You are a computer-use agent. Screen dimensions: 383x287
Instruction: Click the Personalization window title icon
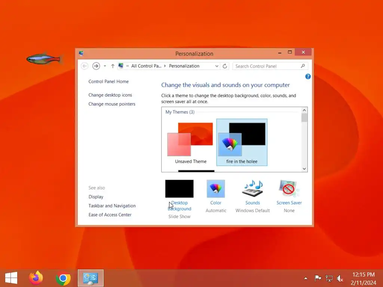(81, 53)
